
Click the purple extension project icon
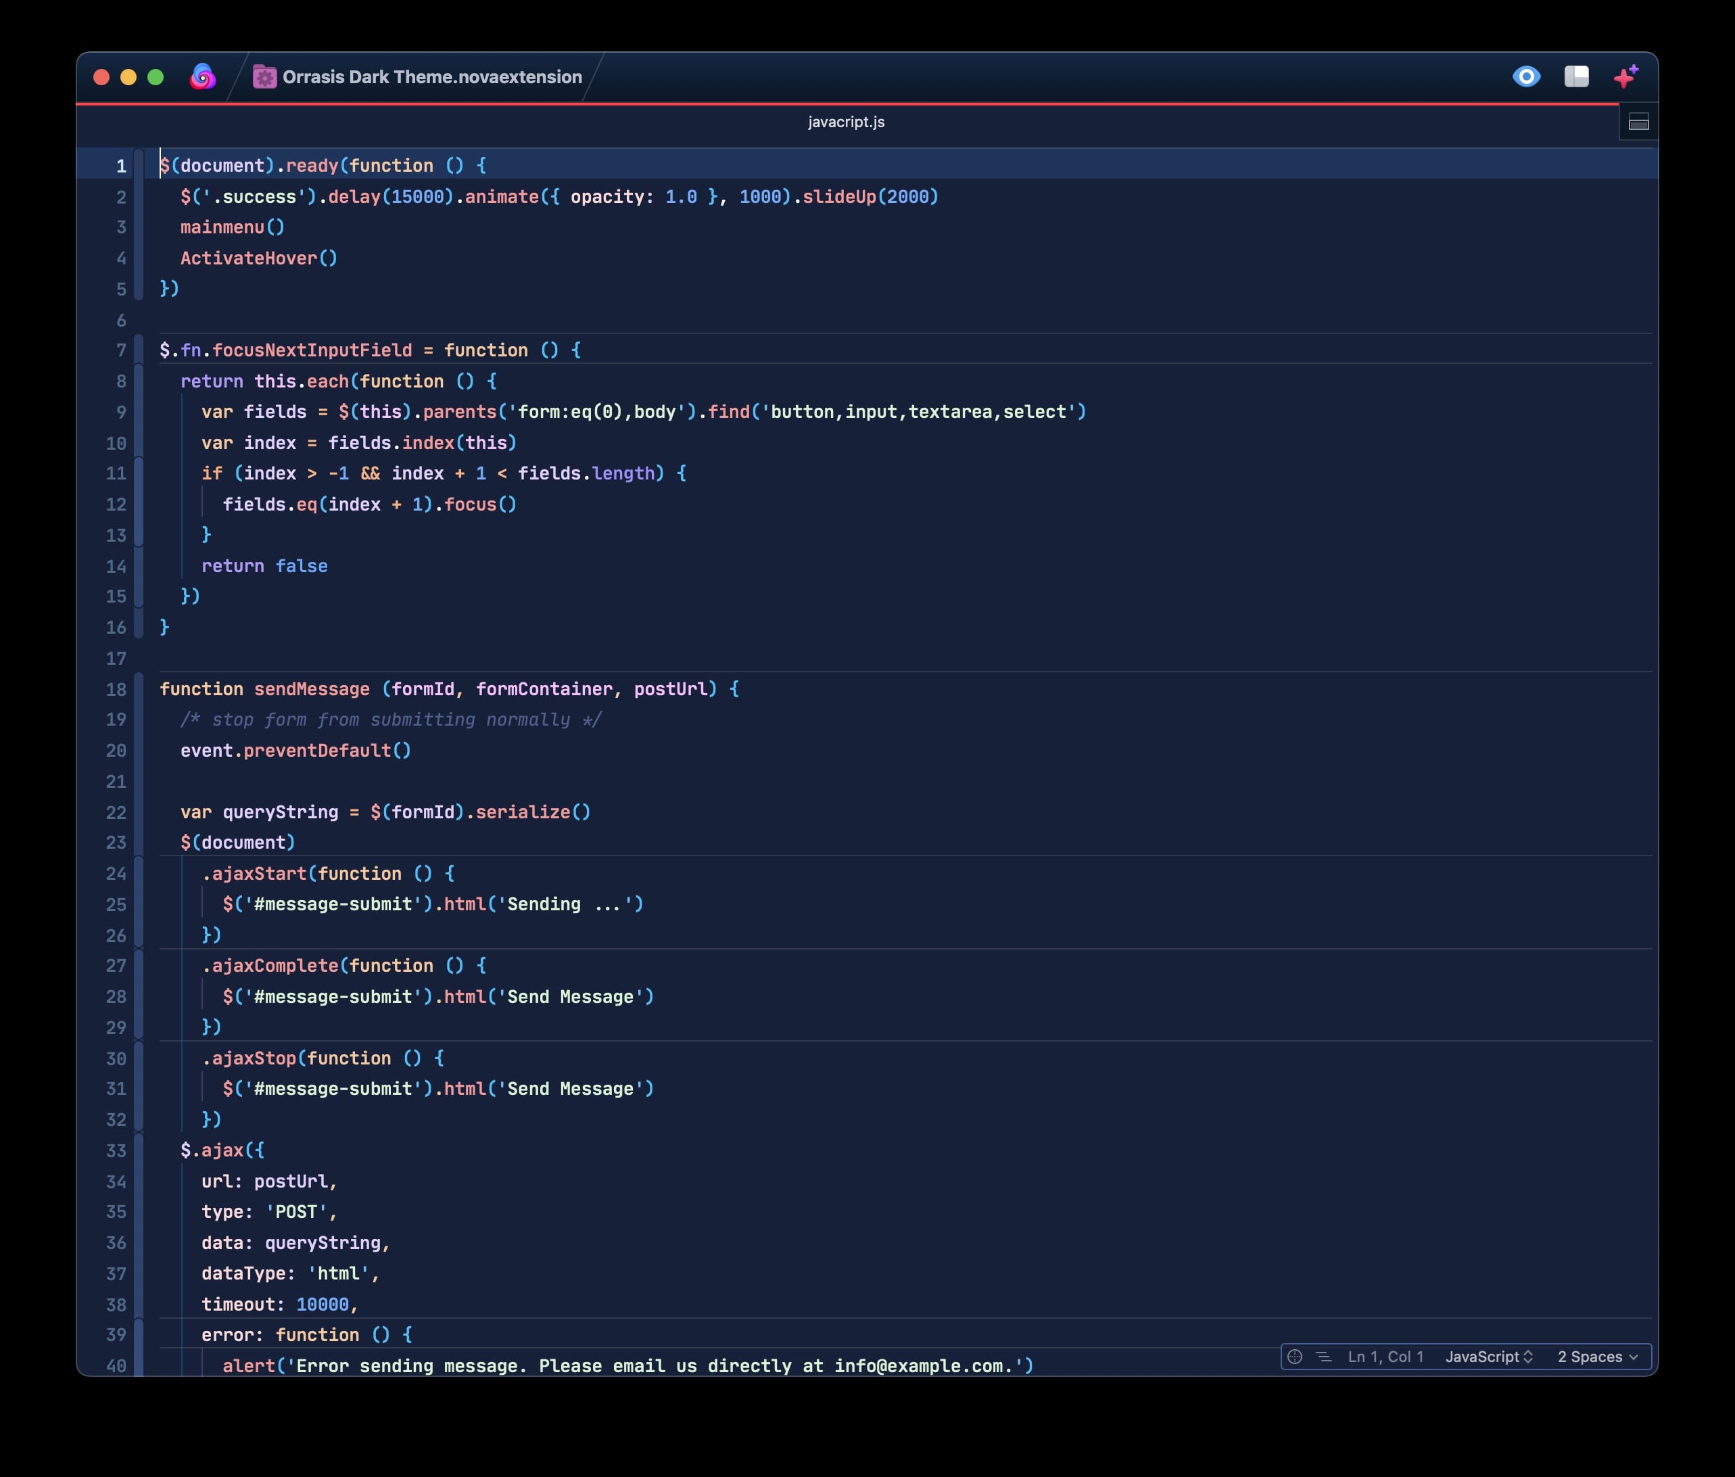(264, 77)
